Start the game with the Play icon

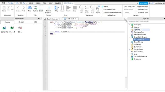pyautogui.click(x=57, y=8)
